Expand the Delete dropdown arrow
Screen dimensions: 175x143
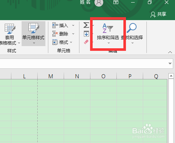click(x=73, y=34)
